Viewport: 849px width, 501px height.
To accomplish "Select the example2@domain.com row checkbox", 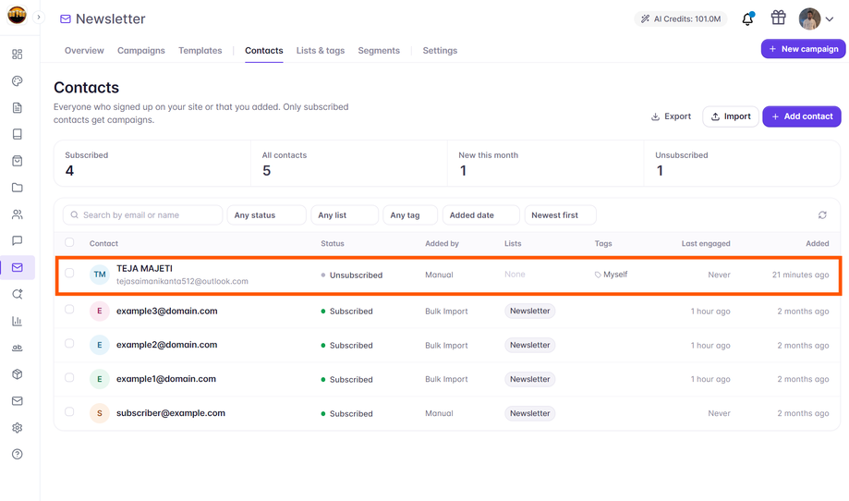I will tap(69, 343).
